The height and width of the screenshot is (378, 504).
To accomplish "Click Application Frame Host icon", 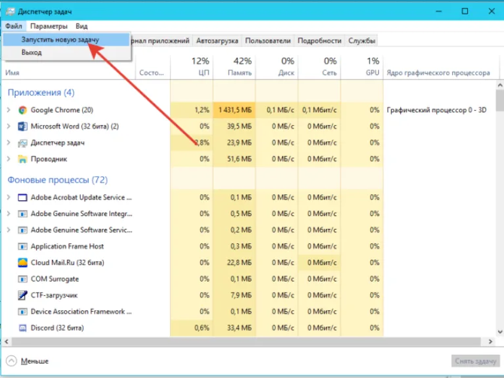I will tap(22, 247).
